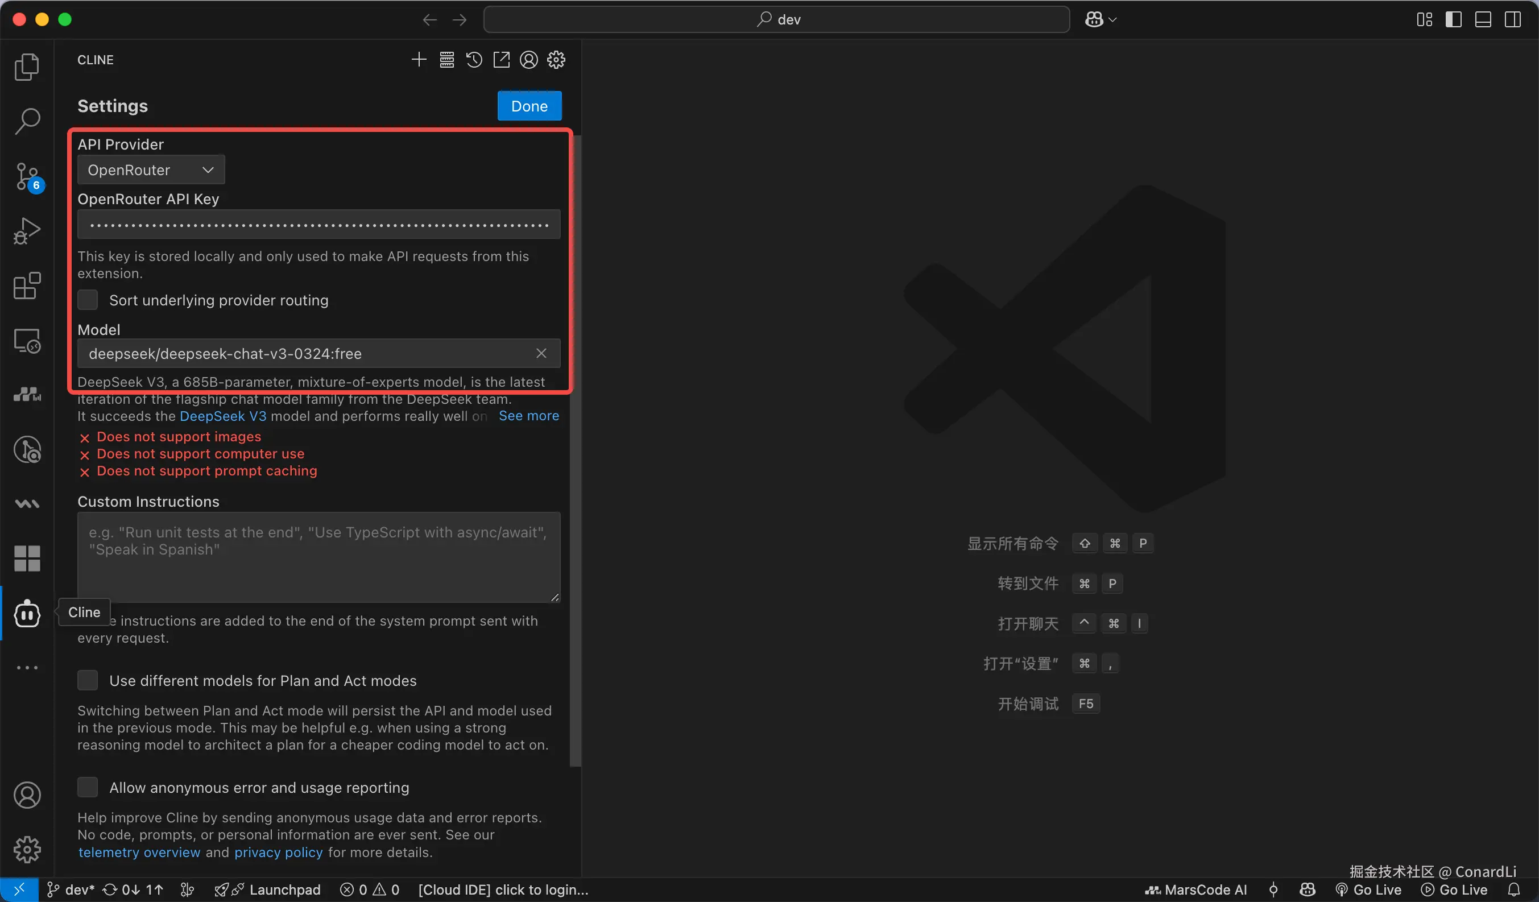This screenshot has height=902, width=1539.
Task: Open Extensions view in activity bar
Action: 27,286
